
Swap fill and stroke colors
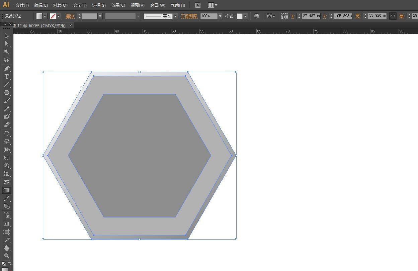click(10, 263)
